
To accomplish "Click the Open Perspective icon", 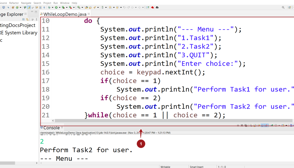I will tap(289, 8).
